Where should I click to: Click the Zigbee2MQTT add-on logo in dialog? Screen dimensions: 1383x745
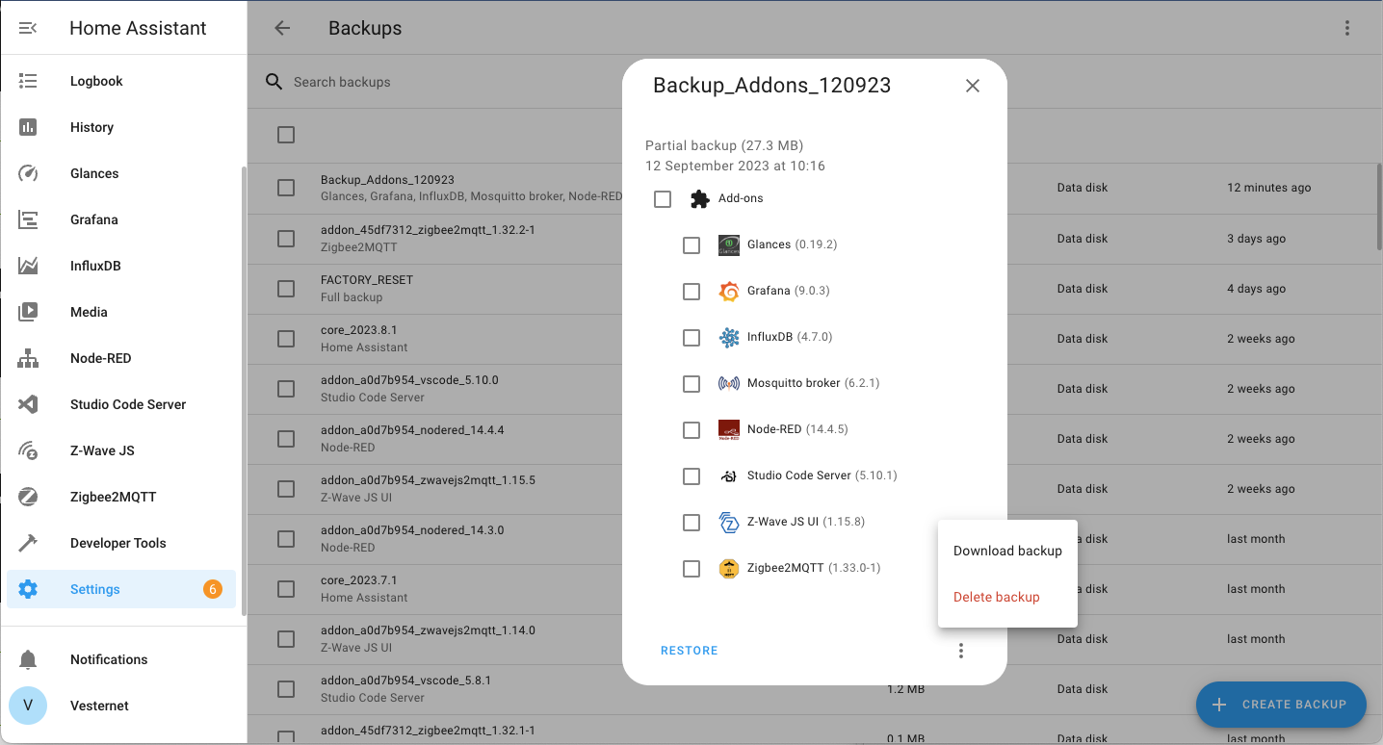click(x=729, y=569)
